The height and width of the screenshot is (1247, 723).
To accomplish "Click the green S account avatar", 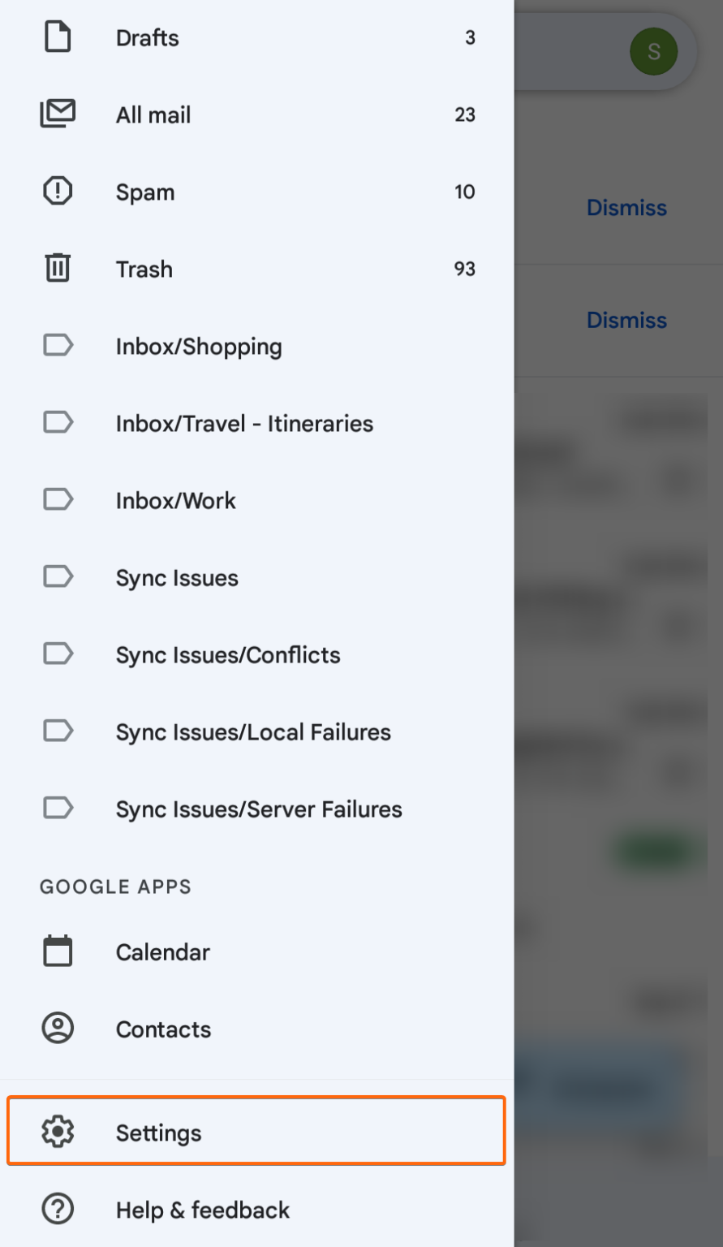I will tap(653, 50).
